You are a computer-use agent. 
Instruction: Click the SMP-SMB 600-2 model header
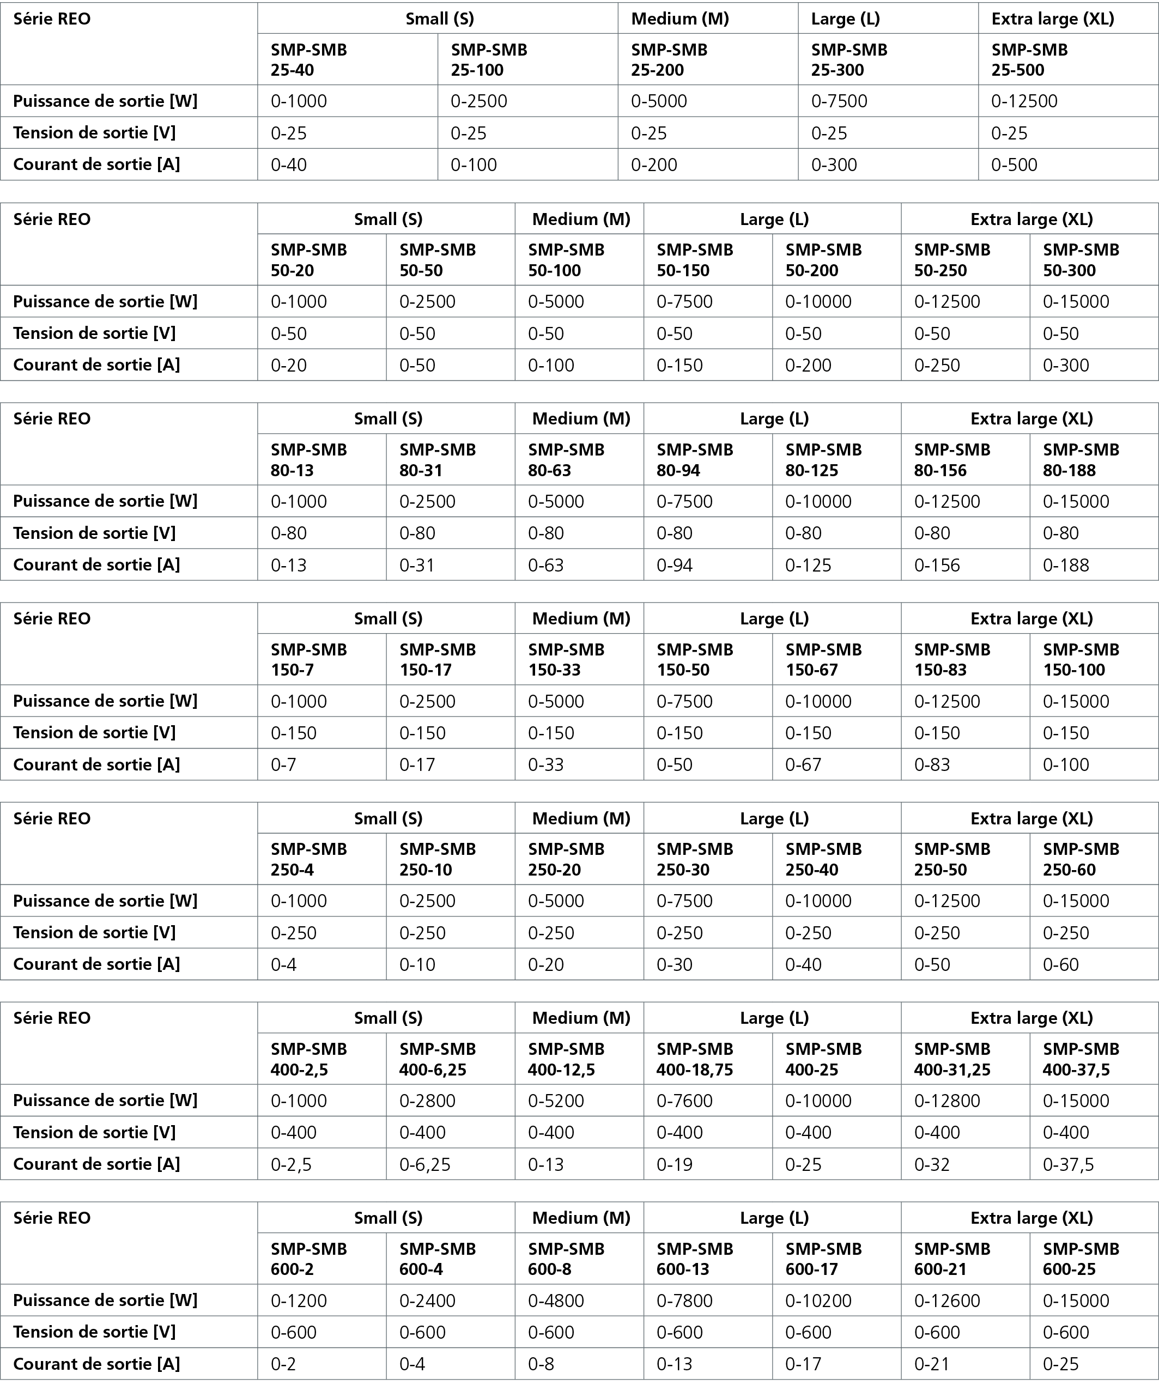(308, 1259)
